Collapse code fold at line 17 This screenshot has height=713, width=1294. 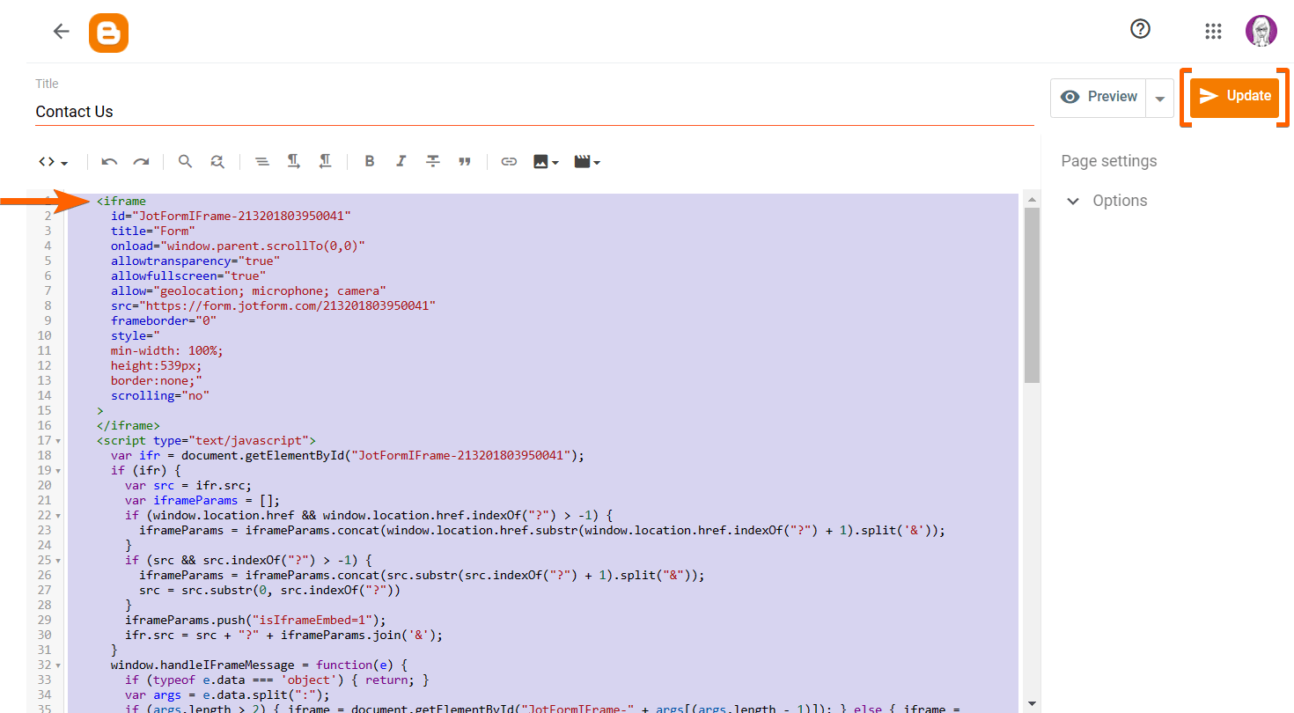pos(58,441)
